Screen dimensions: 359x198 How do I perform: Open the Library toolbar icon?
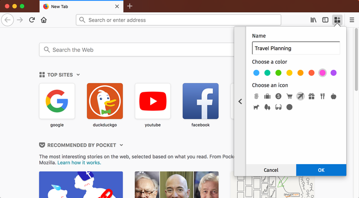(313, 20)
